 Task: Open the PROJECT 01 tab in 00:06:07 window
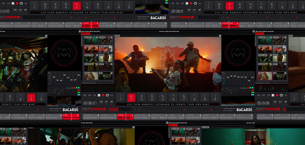[x=85, y=33]
